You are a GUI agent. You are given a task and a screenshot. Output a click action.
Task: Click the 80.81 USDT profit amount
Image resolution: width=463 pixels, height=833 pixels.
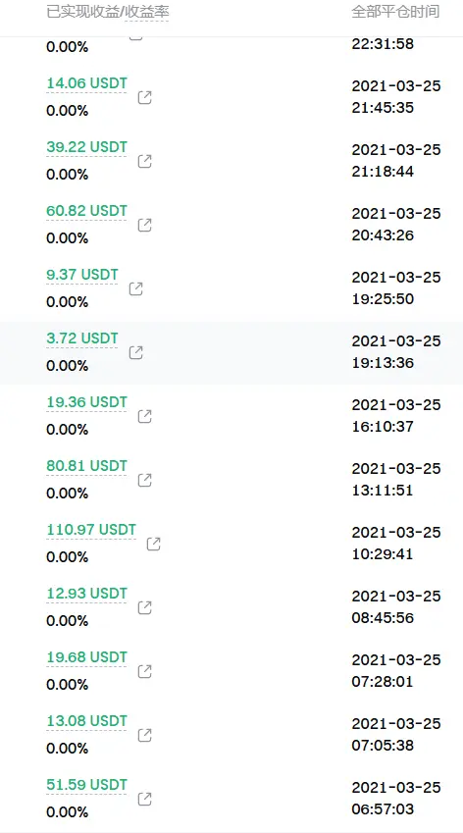[x=86, y=466]
